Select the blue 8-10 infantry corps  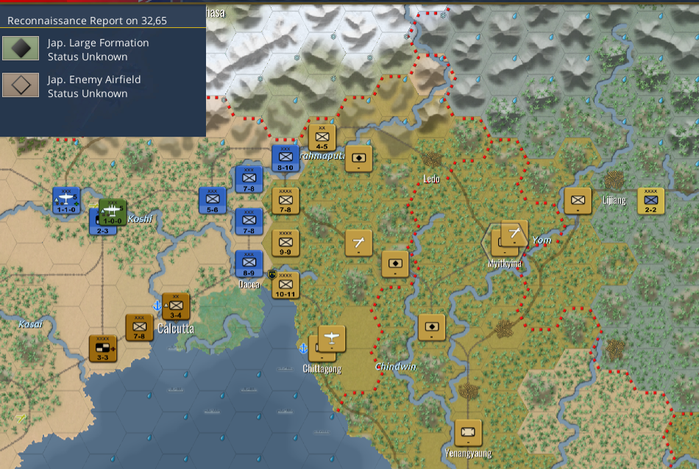click(x=285, y=159)
